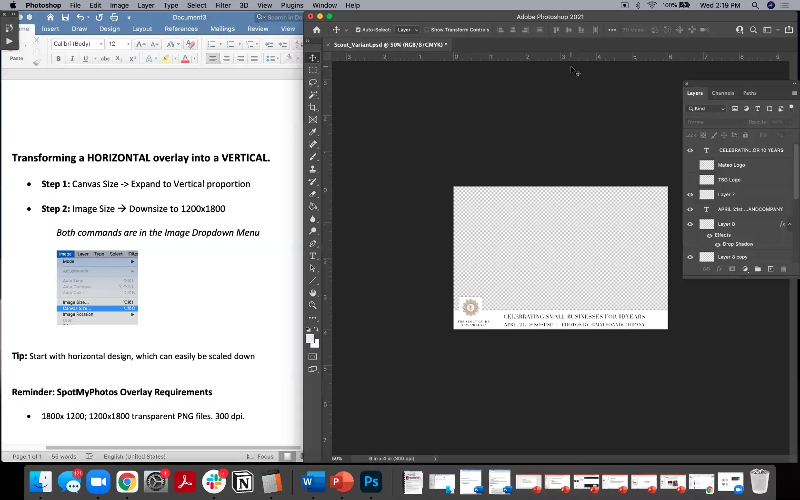Enable Show Transform Controls checkbox
Viewport: 800px width, 500px height.
point(427,30)
